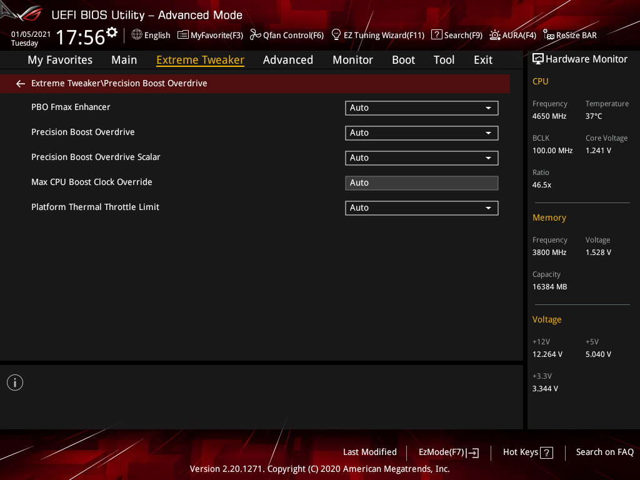Click the breadcrumb Extreme Tweaker\Precision Boost Overdrive
Viewport: 640px width, 480px height.
click(119, 83)
